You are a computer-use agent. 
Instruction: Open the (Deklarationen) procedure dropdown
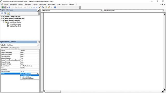[163, 11]
